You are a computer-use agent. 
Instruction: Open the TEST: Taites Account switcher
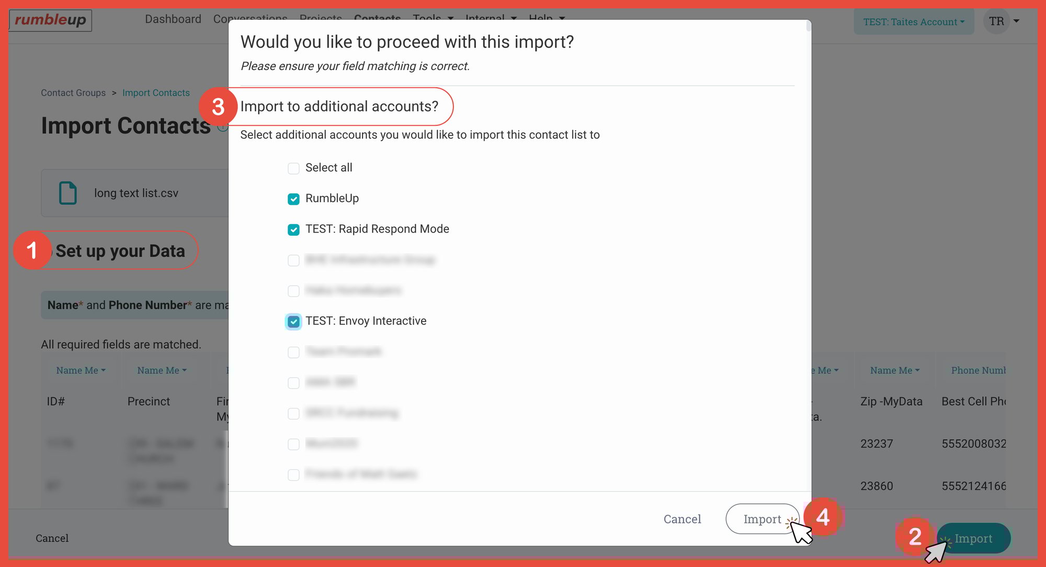(x=914, y=21)
